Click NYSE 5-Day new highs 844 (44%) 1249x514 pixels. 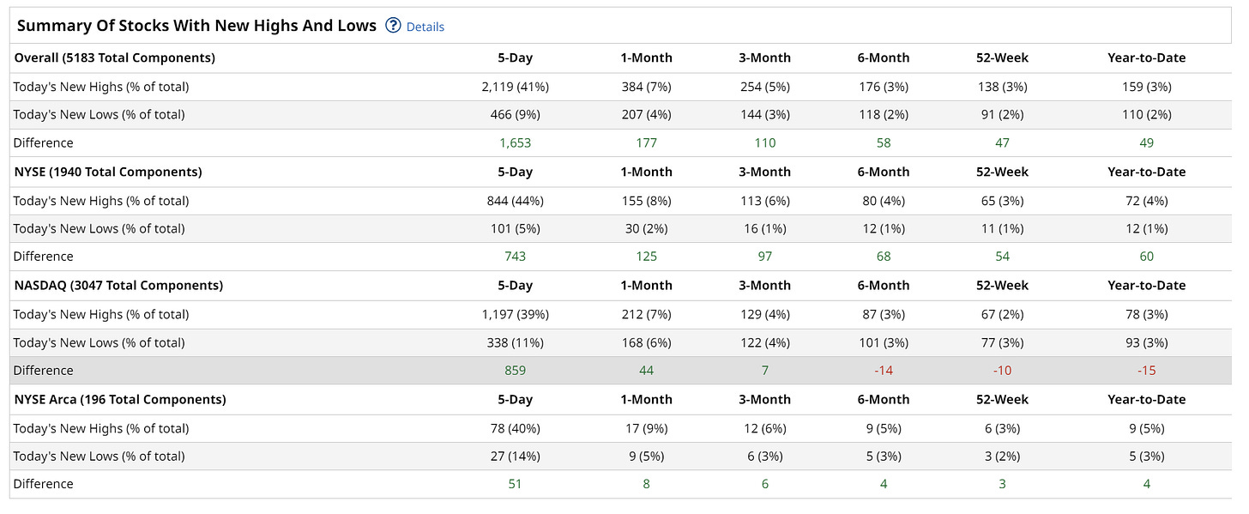point(516,201)
